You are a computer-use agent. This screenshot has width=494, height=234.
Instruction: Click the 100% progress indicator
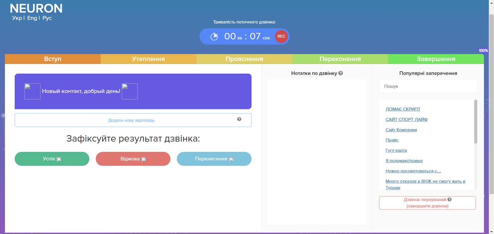(483, 51)
